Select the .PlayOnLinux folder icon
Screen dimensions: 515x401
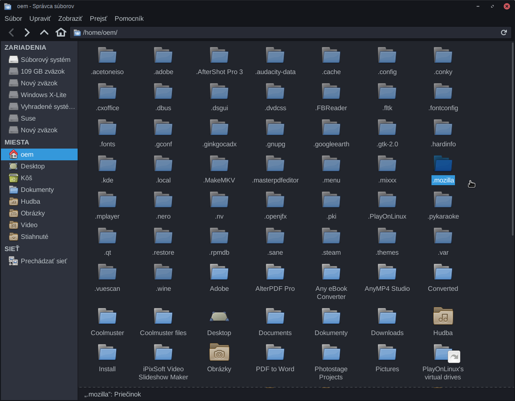pos(387,200)
